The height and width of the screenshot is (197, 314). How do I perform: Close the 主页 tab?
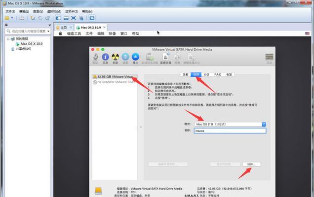click(71, 27)
